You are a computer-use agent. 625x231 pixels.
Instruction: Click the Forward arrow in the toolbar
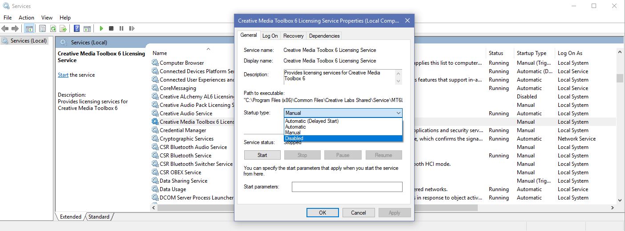15,28
